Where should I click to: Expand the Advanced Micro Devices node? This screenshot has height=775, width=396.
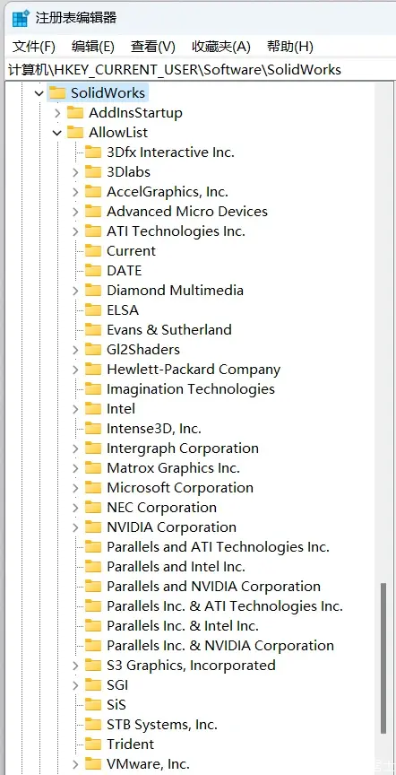pyautogui.click(x=75, y=212)
